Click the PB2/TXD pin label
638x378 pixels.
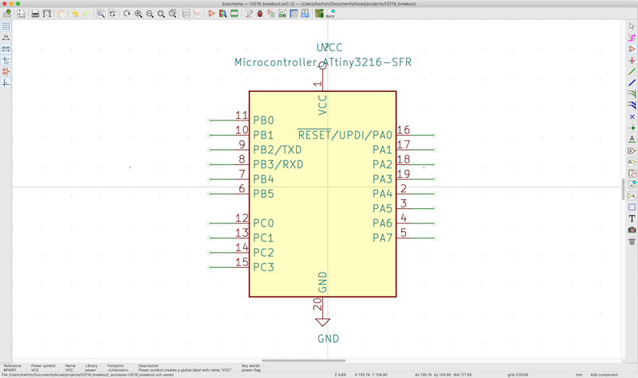click(277, 150)
